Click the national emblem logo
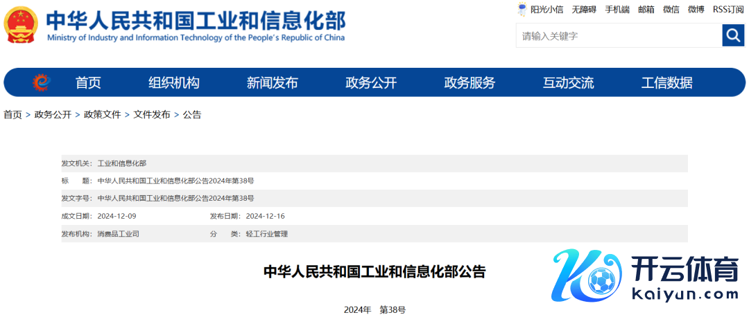 (21, 26)
